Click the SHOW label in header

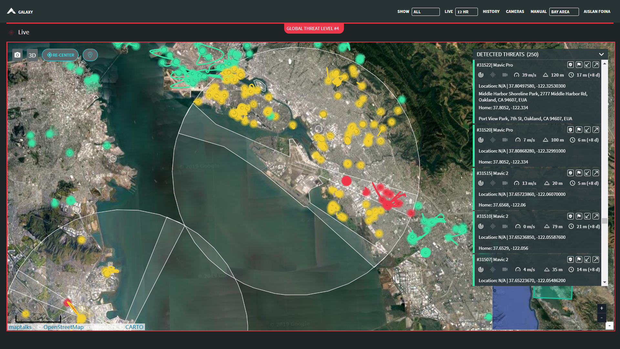(403, 12)
